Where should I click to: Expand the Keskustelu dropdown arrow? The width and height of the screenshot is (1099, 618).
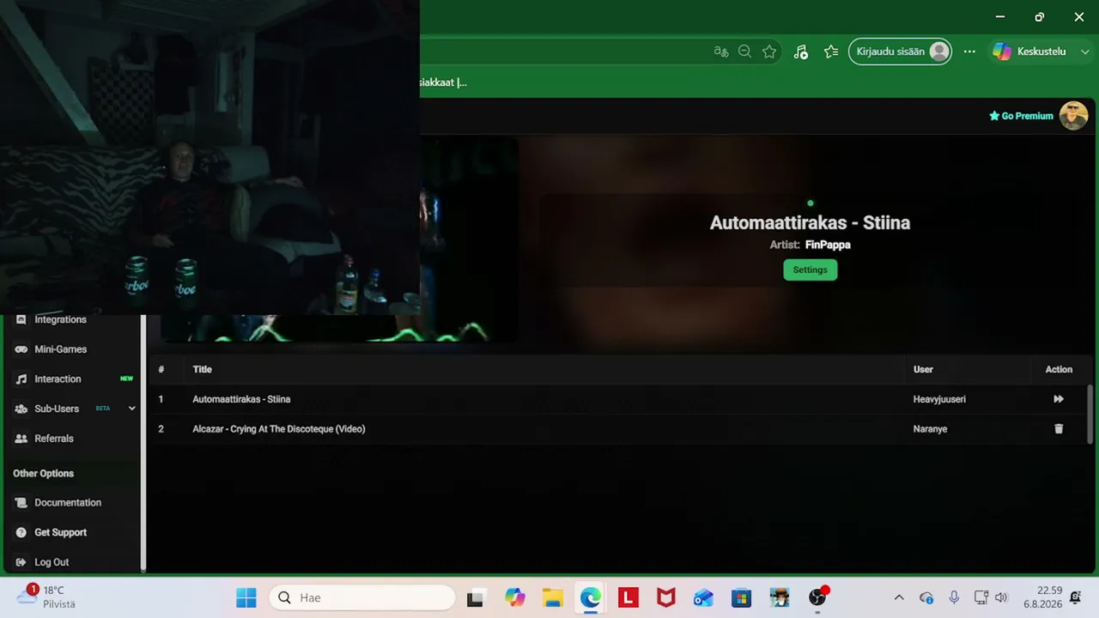click(1085, 51)
